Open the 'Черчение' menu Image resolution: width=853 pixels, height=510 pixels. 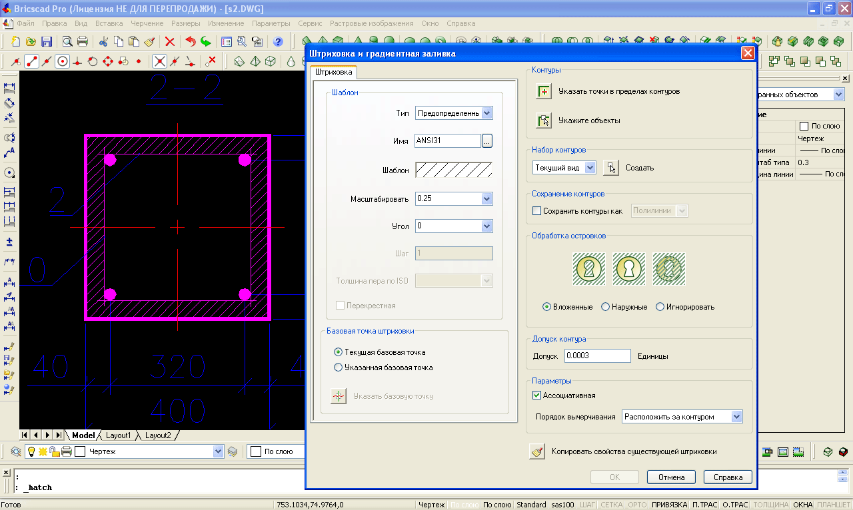click(x=147, y=23)
